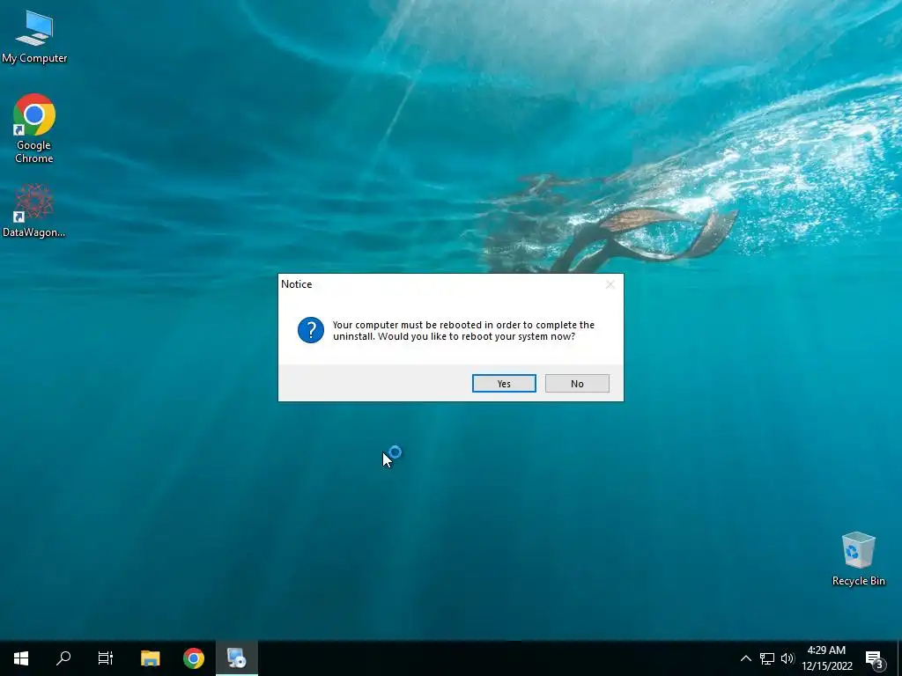Click the 'Your computer must be rebooted' message
902x676 pixels.
463,331
